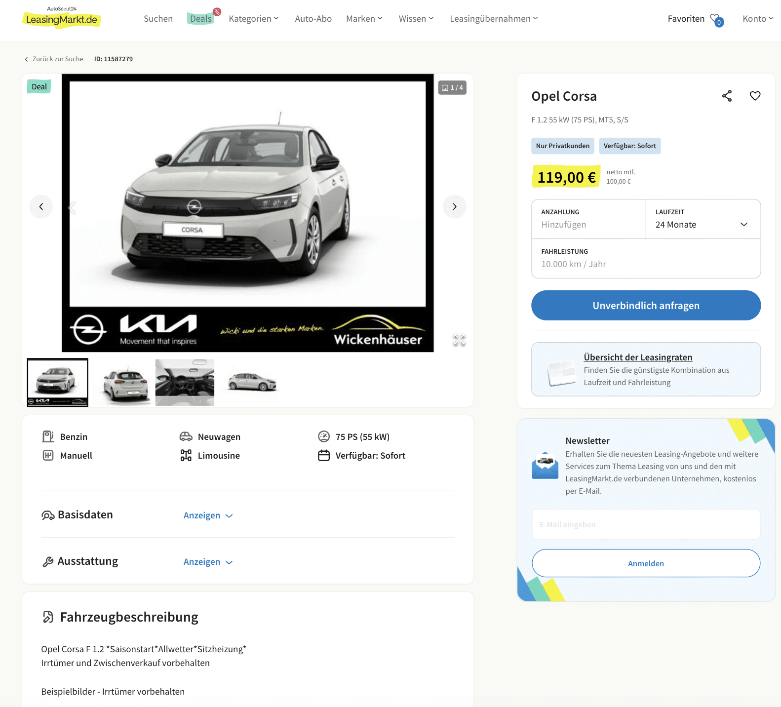
Task: Click the Manuell gearbox icon
Action: 48,455
